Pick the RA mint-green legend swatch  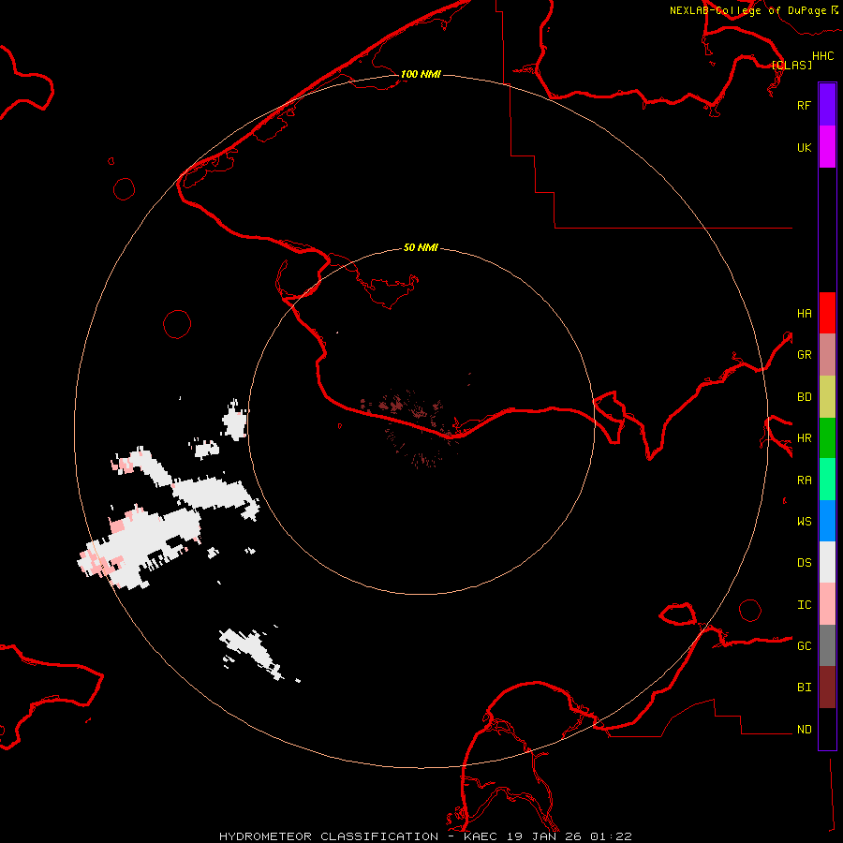(827, 480)
